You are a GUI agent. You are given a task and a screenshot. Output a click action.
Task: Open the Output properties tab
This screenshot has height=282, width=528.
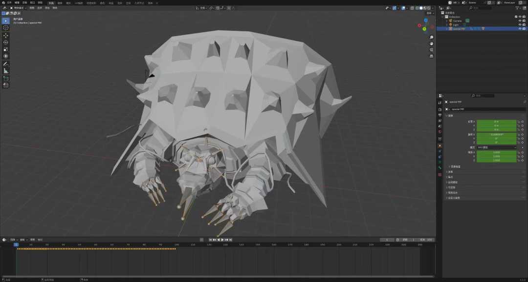tap(440, 115)
